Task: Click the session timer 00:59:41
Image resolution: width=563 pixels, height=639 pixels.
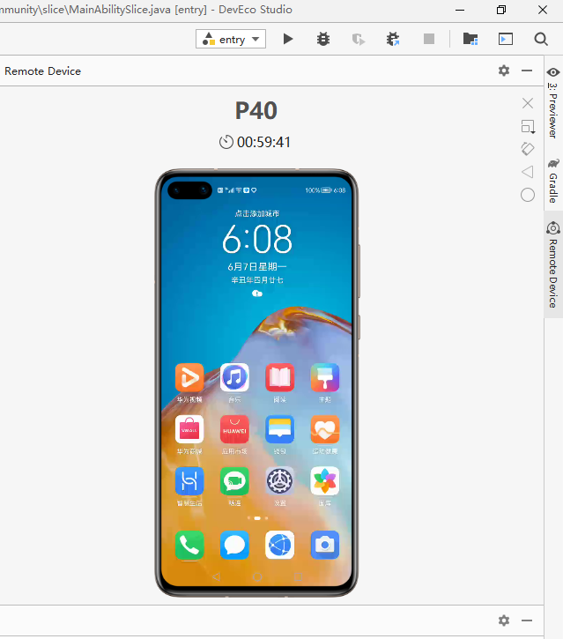Action: [255, 142]
